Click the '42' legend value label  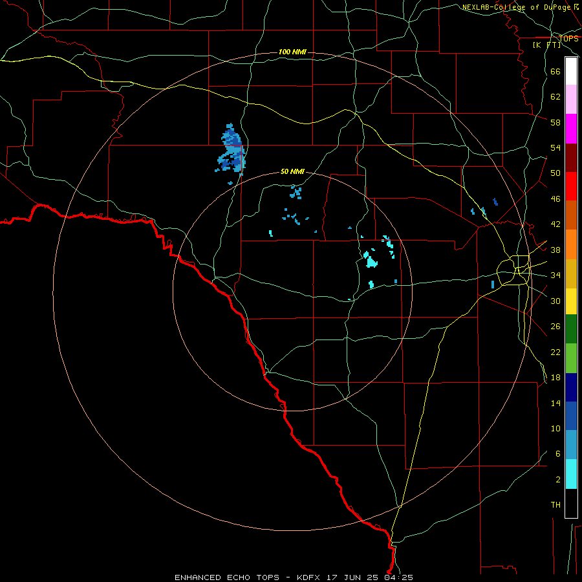click(555, 224)
